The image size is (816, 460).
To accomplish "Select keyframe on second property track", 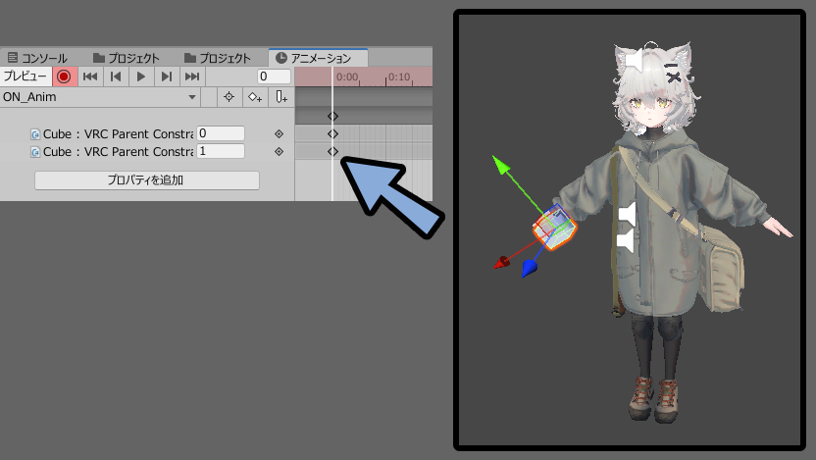I will [x=332, y=151].
